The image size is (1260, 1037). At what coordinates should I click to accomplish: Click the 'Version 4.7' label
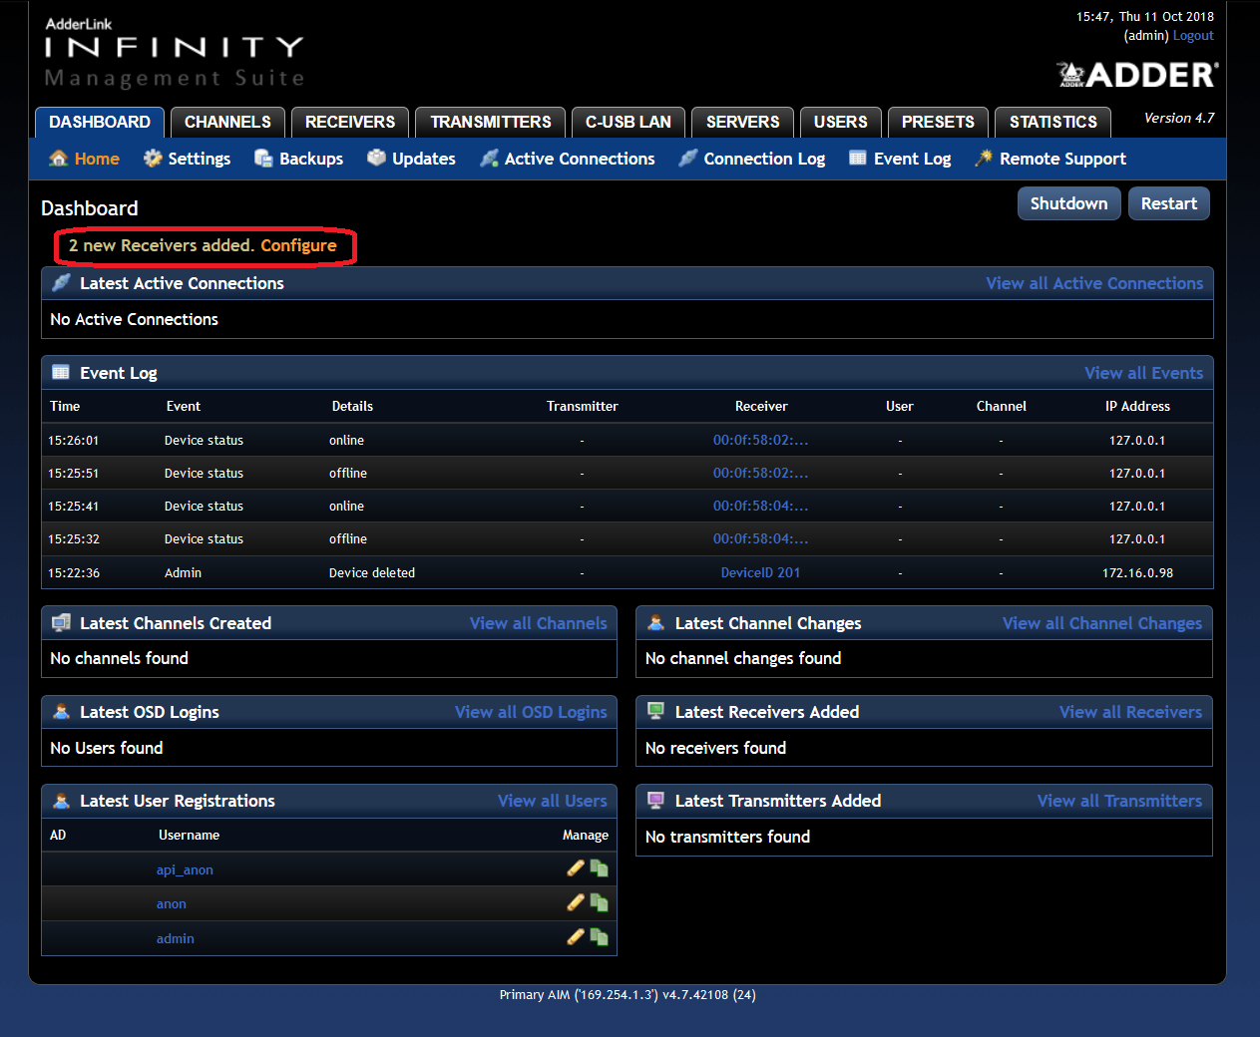(1179, 118)
